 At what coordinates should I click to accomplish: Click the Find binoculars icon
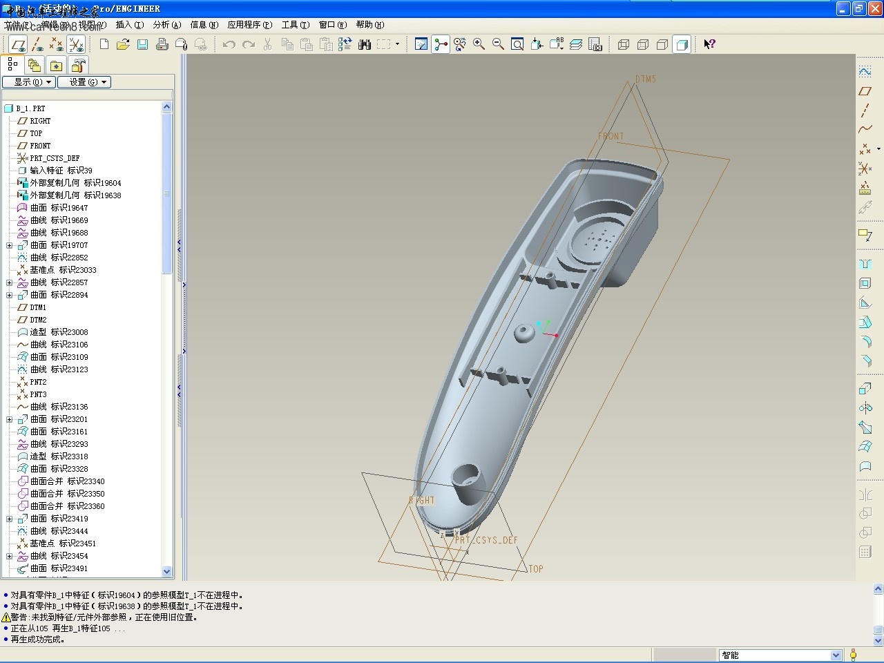coord(365,44)
